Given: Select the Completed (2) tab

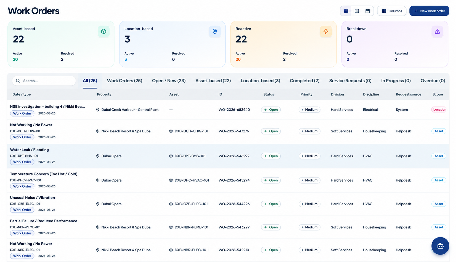Looking at the screenshot, I should (304, 81).
